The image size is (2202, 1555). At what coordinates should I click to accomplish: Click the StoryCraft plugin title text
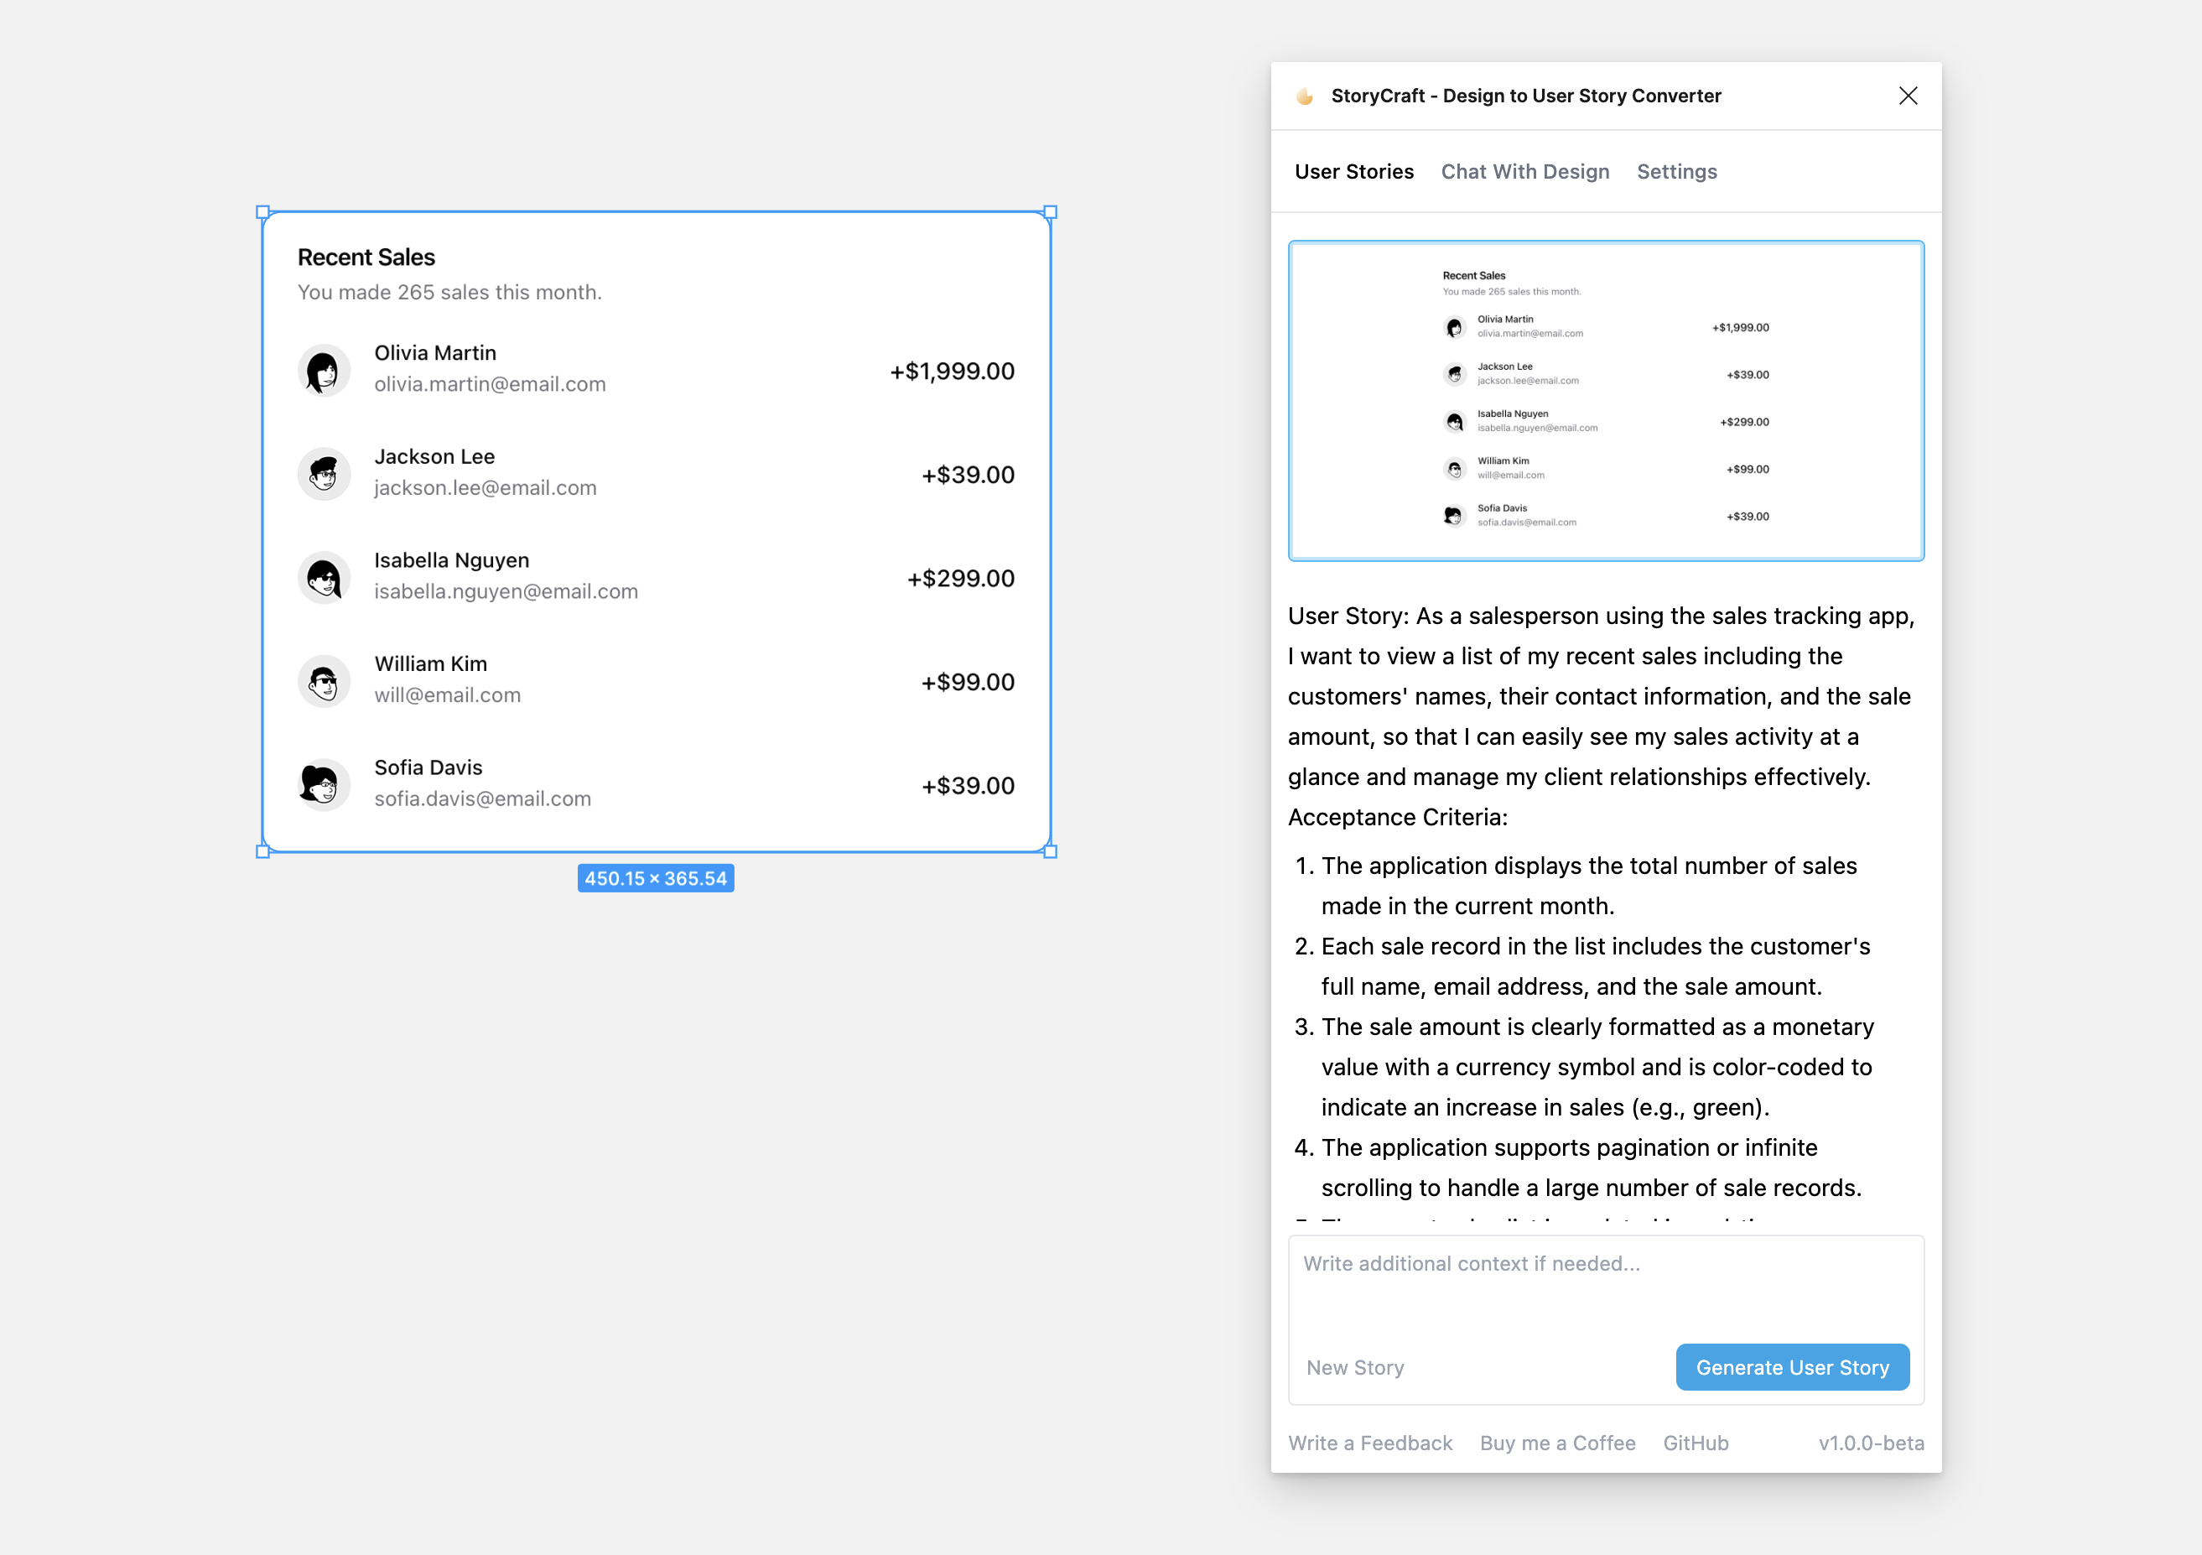pos(1526,96)
